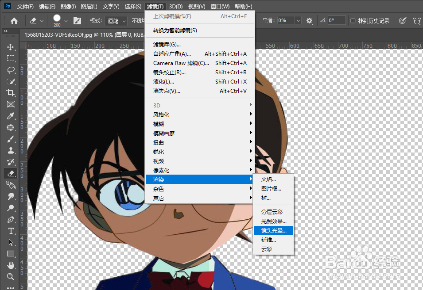The height and width of the screenshot is (290, 423).
Task: Select the Type tool
Action: coord(11,231)
